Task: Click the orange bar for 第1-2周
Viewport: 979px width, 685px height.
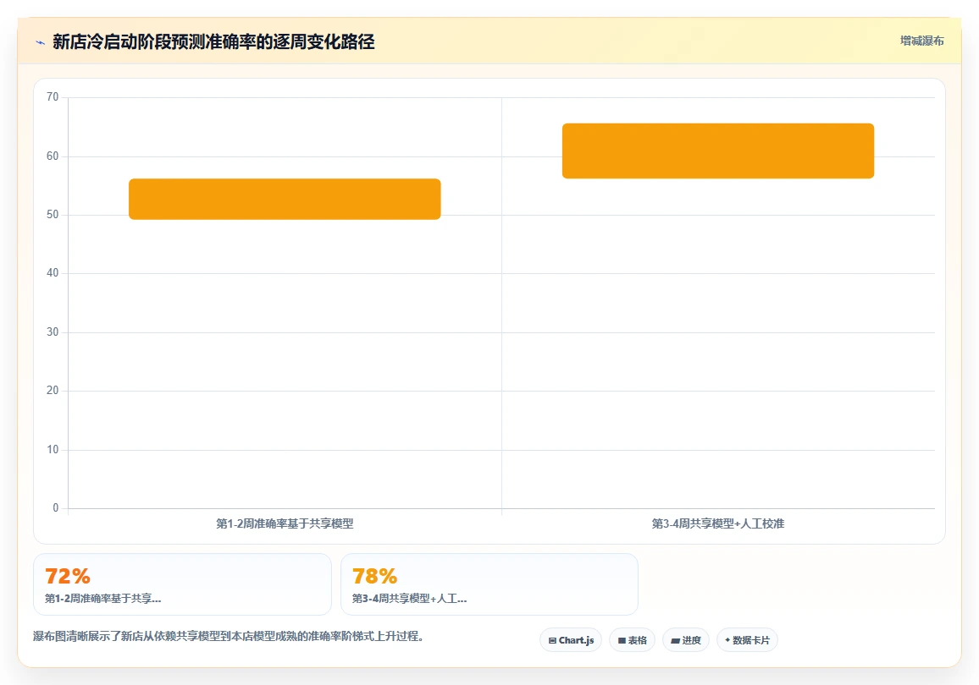Action: click(x=285, y=199)
